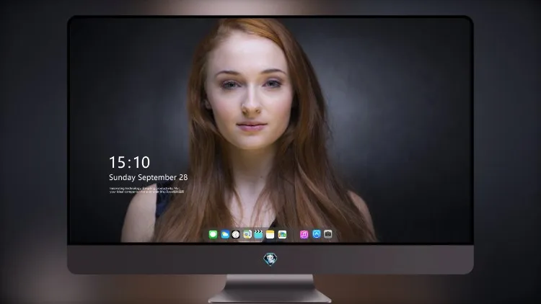The image size is (541, 304).
Task: Launch the Weather app from the dock
Action: pos(225,235)
